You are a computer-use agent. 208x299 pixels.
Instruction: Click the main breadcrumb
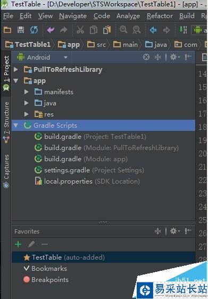tap(126, 45)
